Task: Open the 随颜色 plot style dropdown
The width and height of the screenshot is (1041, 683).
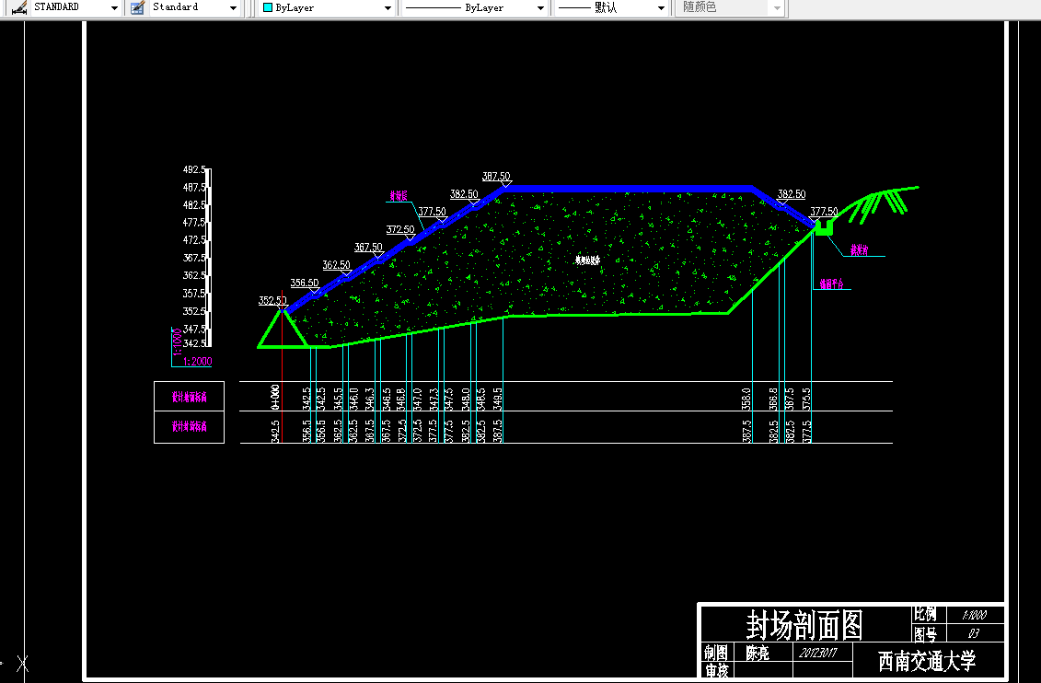Action: pos(778,8)
